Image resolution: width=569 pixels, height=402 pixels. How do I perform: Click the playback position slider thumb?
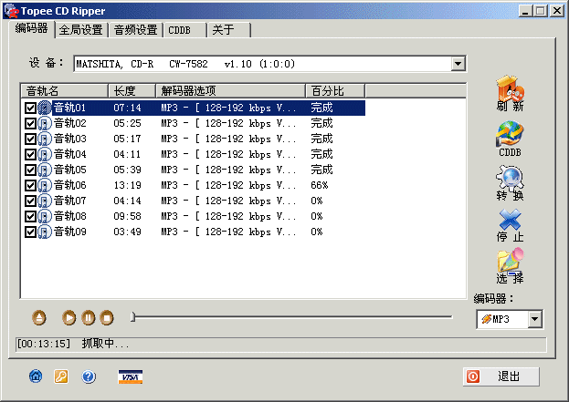coord(132,317)
